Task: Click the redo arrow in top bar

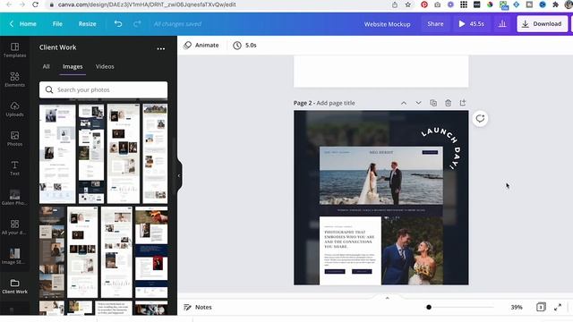Action: 137,24
